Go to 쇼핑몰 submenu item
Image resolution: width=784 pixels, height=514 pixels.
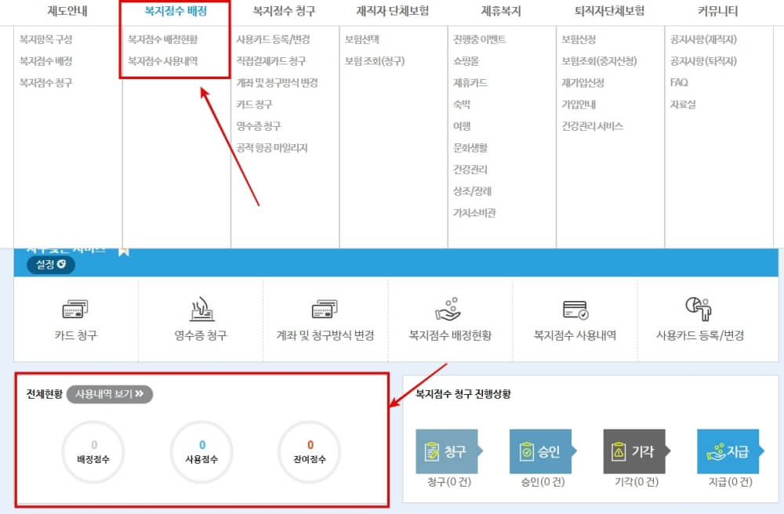[466, 61]
